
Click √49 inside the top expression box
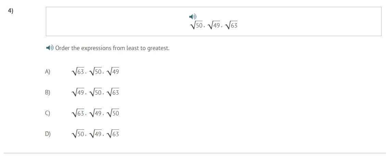(x=214, y=26)
